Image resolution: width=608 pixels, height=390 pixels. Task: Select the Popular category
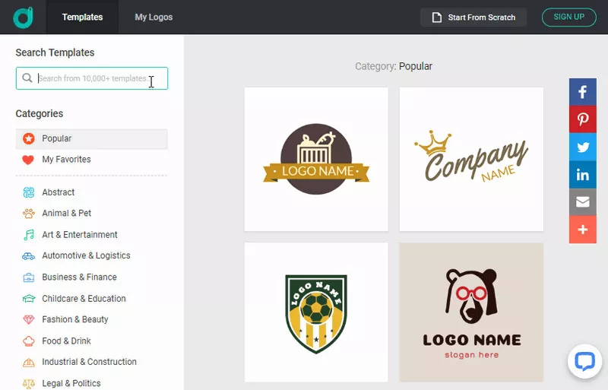(91, 138)
